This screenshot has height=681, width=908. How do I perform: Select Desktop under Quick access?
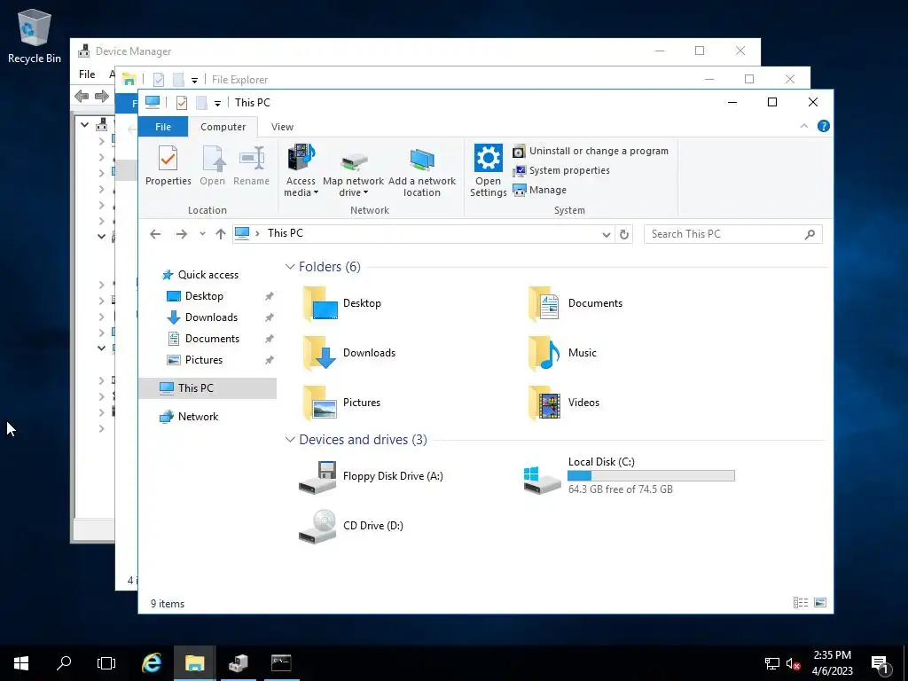pos(204,296)
